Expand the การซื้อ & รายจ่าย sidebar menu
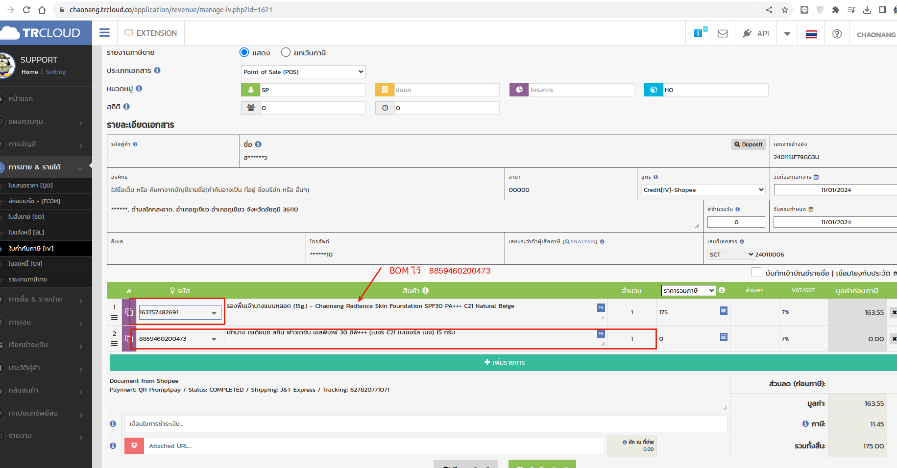Viewport: 897px width, 468px height. 46,299
